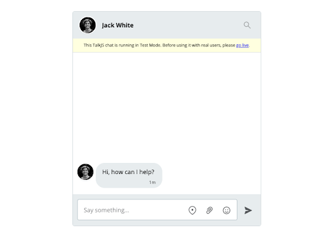Click Jack White's avatar in the header
334x236 pixels.
coord(87,25)
